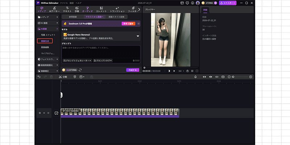Open the 3:4 aspect ratio dropdown
Screen dimensions: 290x145
tap(181, 71)
